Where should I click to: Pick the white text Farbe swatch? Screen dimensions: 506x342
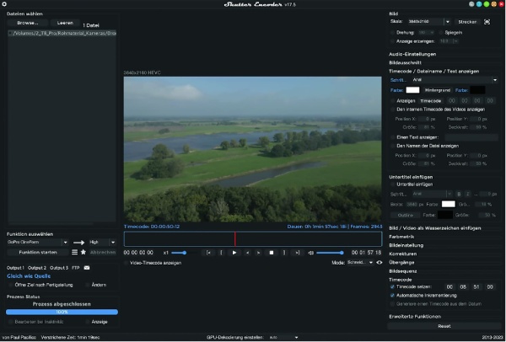pos(412,90)
